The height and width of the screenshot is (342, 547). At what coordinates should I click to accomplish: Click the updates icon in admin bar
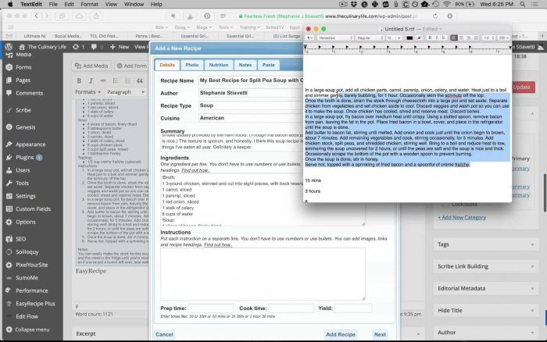click(78, 47)
